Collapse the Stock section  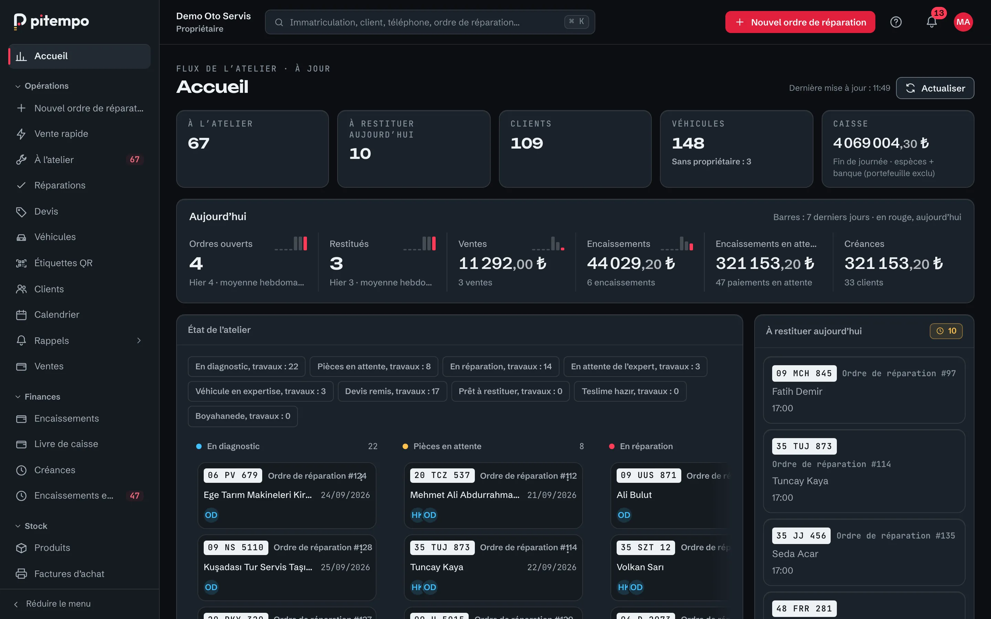(31, 526)
